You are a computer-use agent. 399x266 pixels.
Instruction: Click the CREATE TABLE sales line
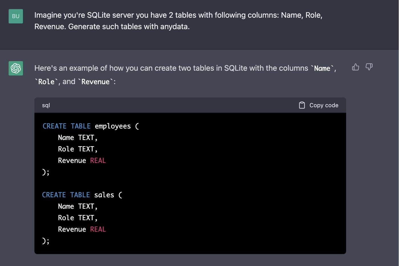[x=82, y=195]
